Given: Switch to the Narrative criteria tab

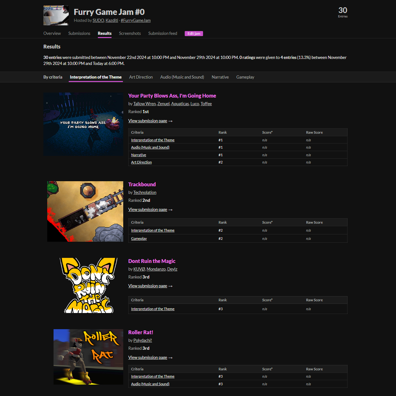Looking at the screenshot, I should (220, 77).
